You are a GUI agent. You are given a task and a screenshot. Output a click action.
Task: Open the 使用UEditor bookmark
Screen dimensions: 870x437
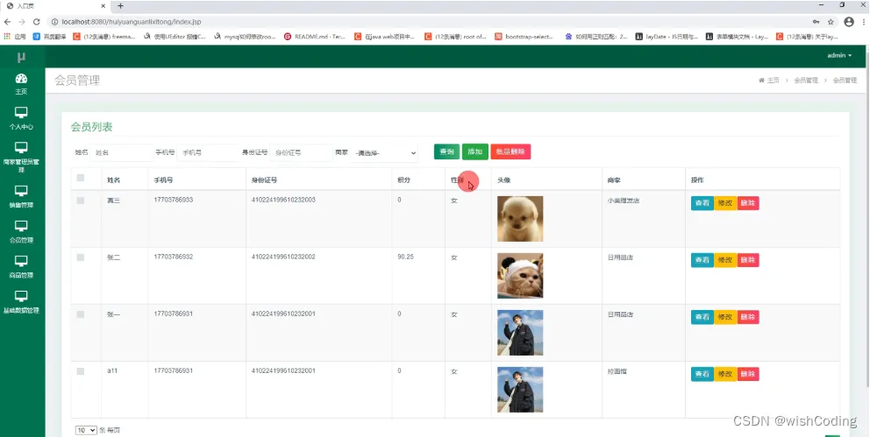pyautogui.click(x=175, y=37)
